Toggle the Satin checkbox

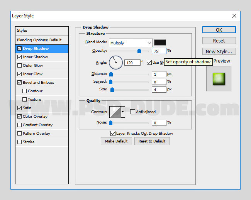tap(20, 108)
